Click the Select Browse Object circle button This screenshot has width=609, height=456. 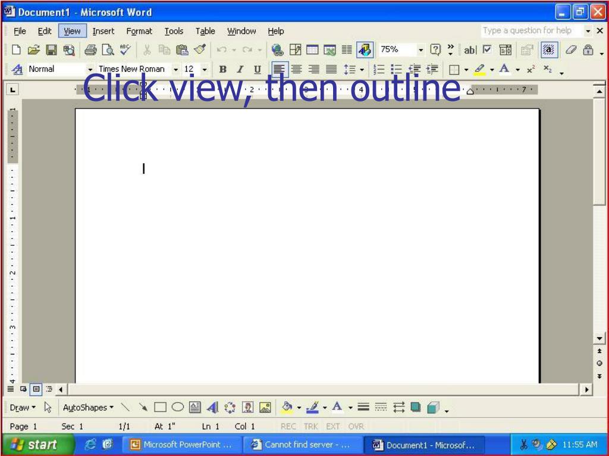599,363
